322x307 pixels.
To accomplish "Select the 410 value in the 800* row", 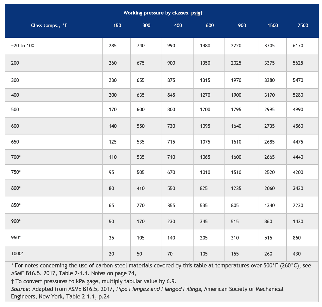I will [x=141, y=189].
